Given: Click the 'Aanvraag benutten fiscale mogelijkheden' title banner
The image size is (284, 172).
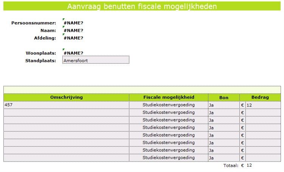Looking at the screenshot, I should (x=142, y=7).
